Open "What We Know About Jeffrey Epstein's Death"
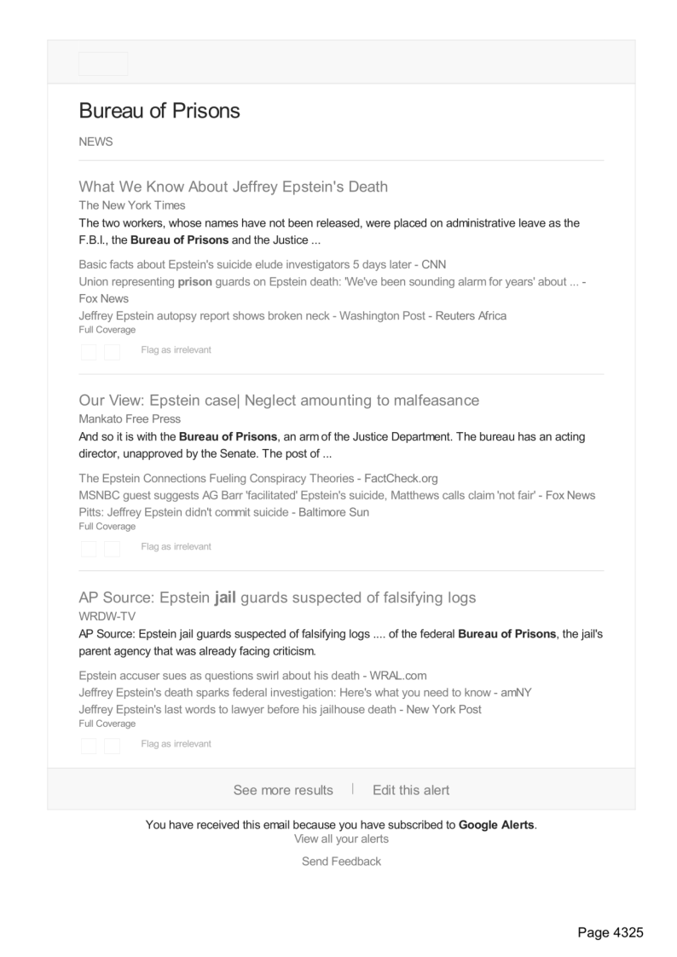This screenshot has width=677, height=957. pos(233,187)
